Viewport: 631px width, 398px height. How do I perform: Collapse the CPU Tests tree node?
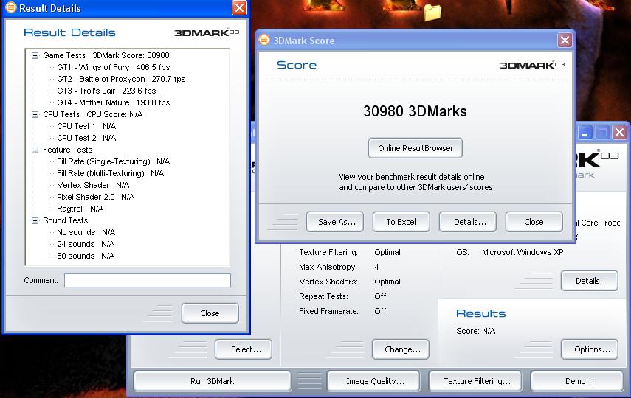point(35,114)
